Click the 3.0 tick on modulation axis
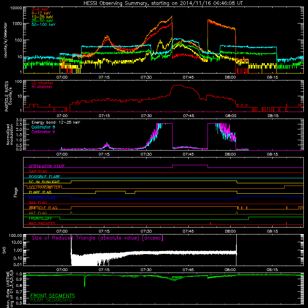Screen dimensions: 308x308 19,120
